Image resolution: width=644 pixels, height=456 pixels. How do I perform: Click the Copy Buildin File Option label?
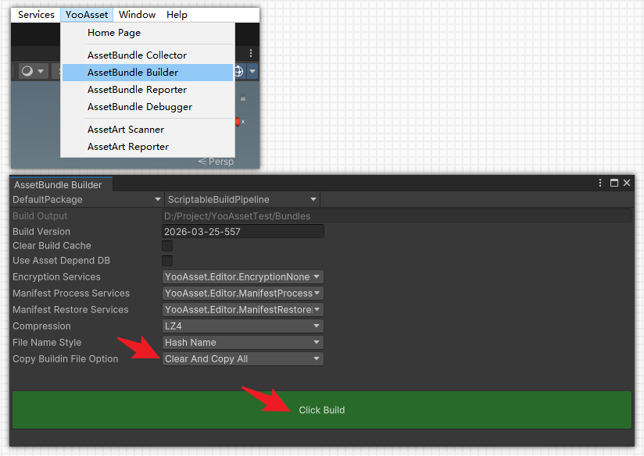pyautogui.click(x=66, y=359)
